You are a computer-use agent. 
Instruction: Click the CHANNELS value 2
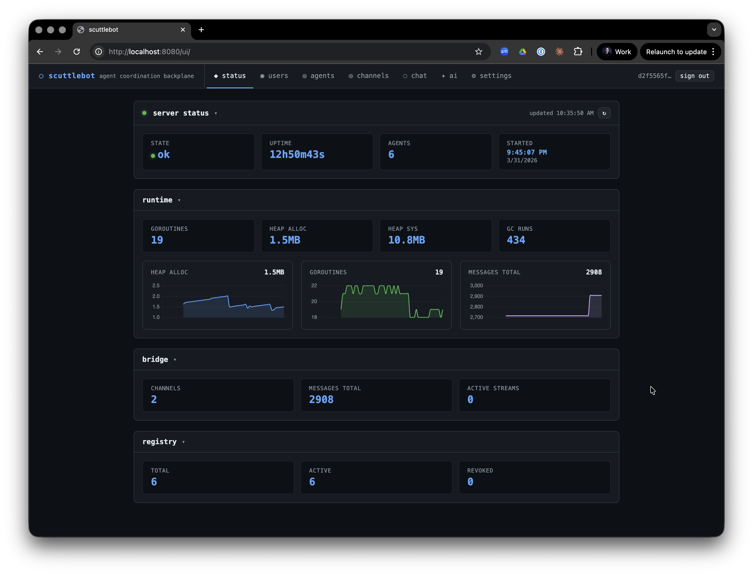(154, 399)
